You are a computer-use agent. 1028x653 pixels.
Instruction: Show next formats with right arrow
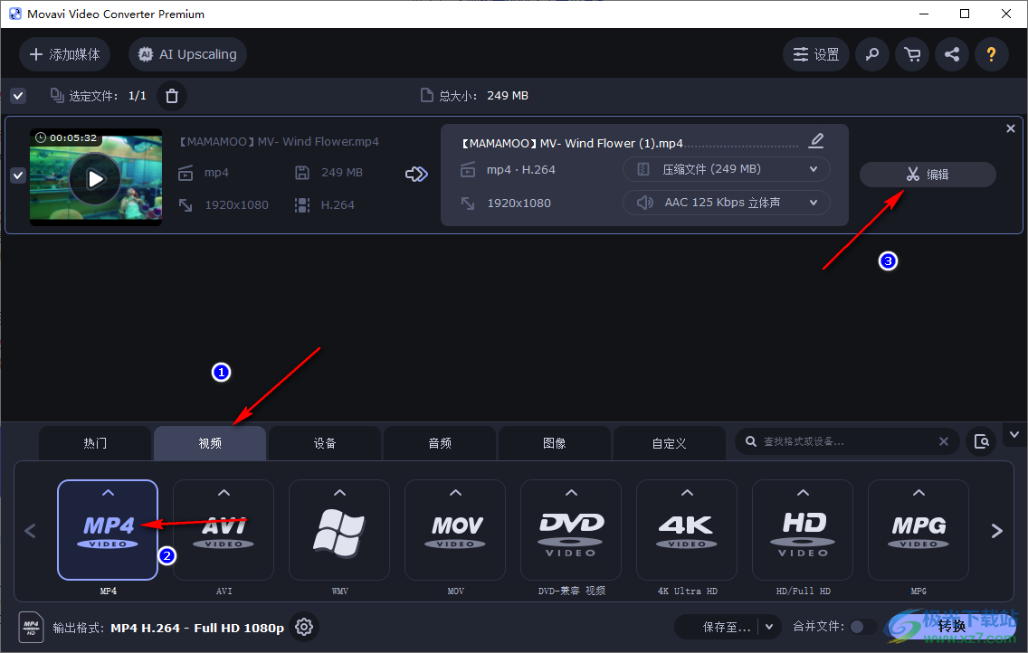996,531
